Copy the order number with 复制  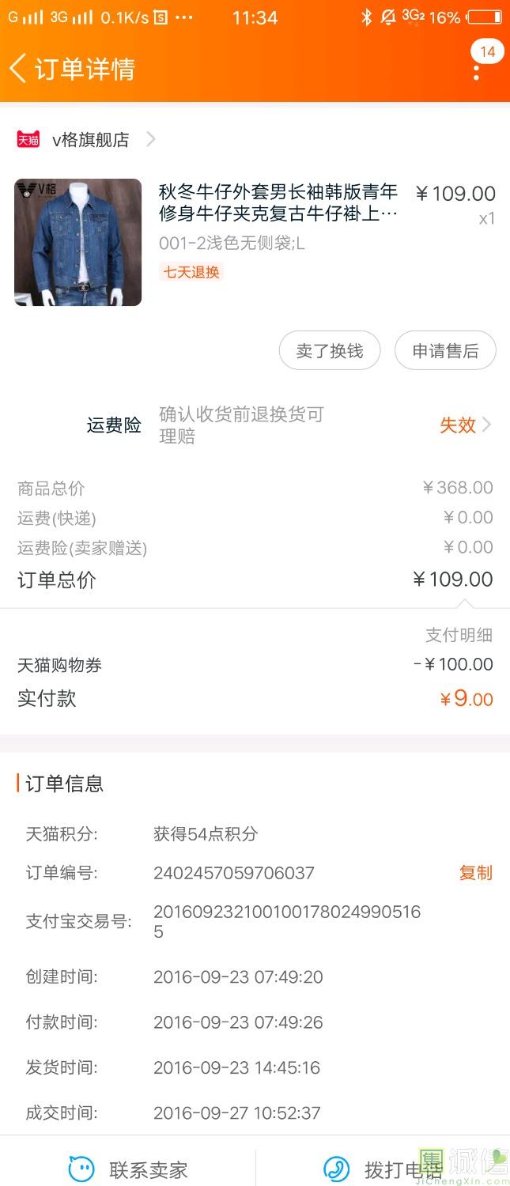475,873
